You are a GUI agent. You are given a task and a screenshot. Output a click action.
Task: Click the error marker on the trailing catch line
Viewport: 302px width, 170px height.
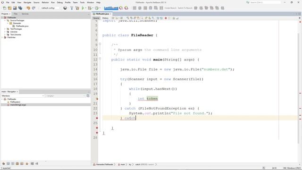[x=97, y=118]
